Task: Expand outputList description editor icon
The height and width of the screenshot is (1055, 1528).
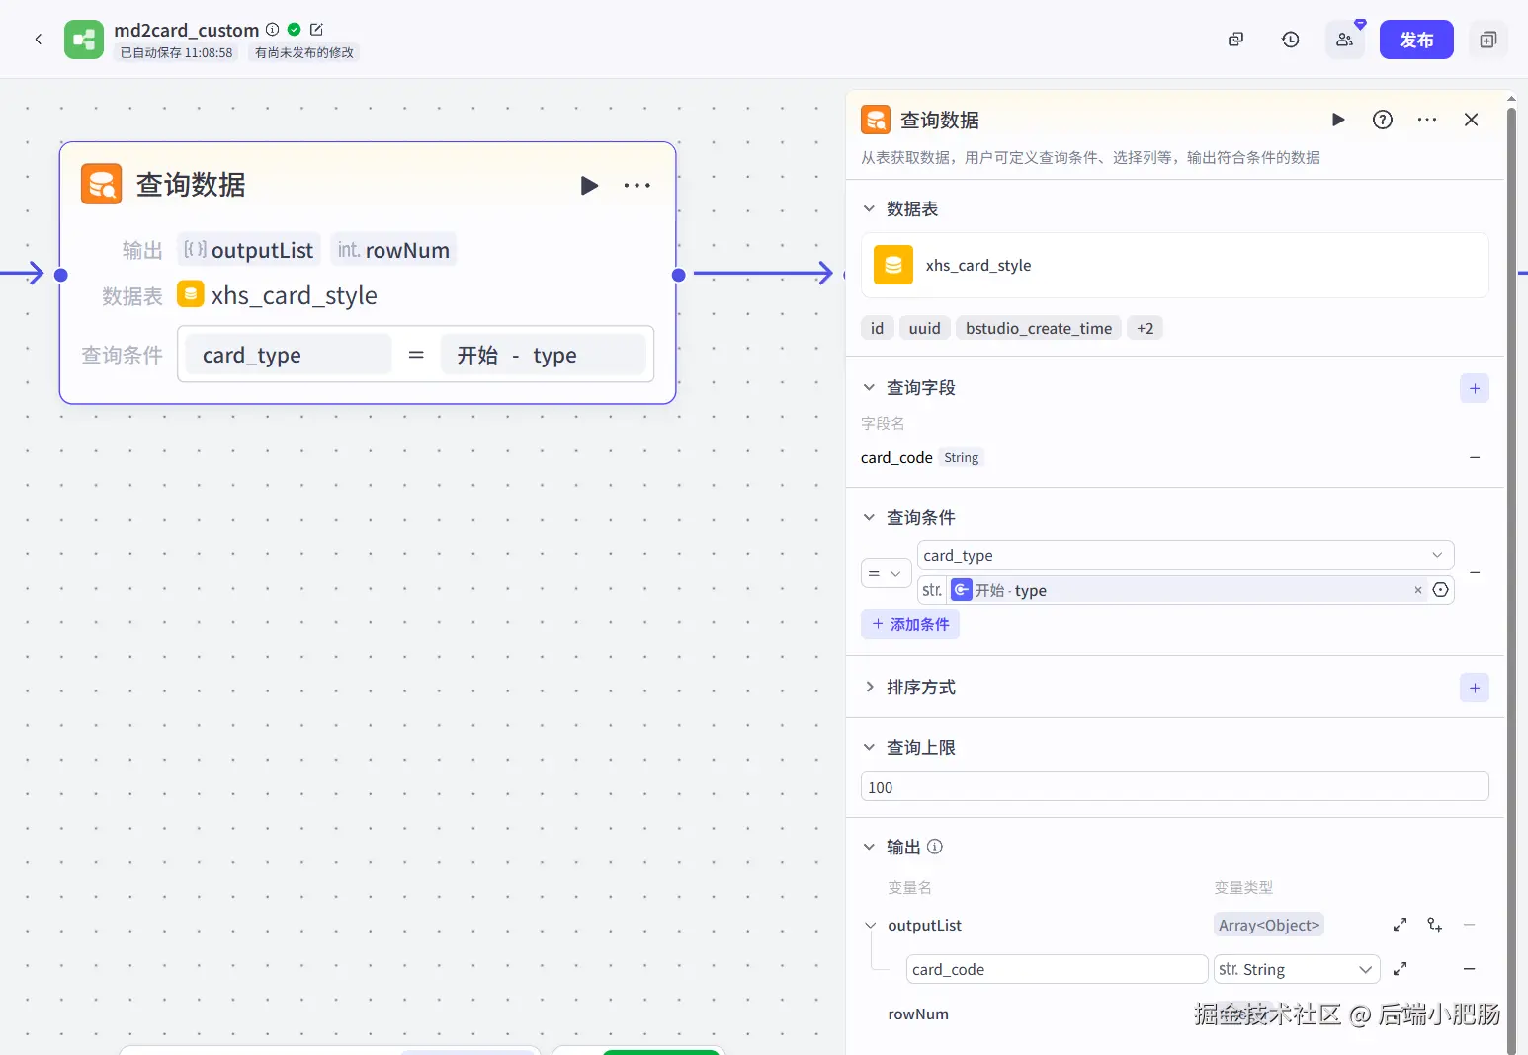Action: tap(1400, 925)
